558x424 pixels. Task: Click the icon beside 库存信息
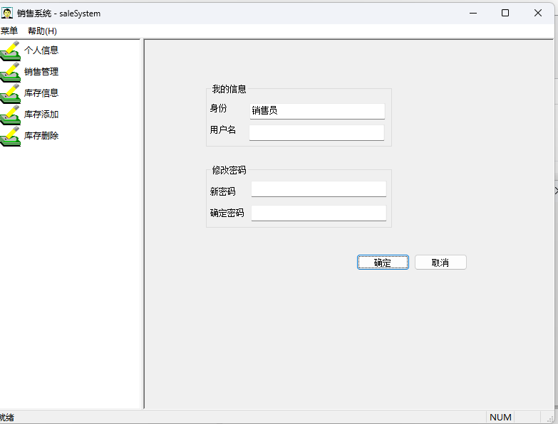click(10, 93)
